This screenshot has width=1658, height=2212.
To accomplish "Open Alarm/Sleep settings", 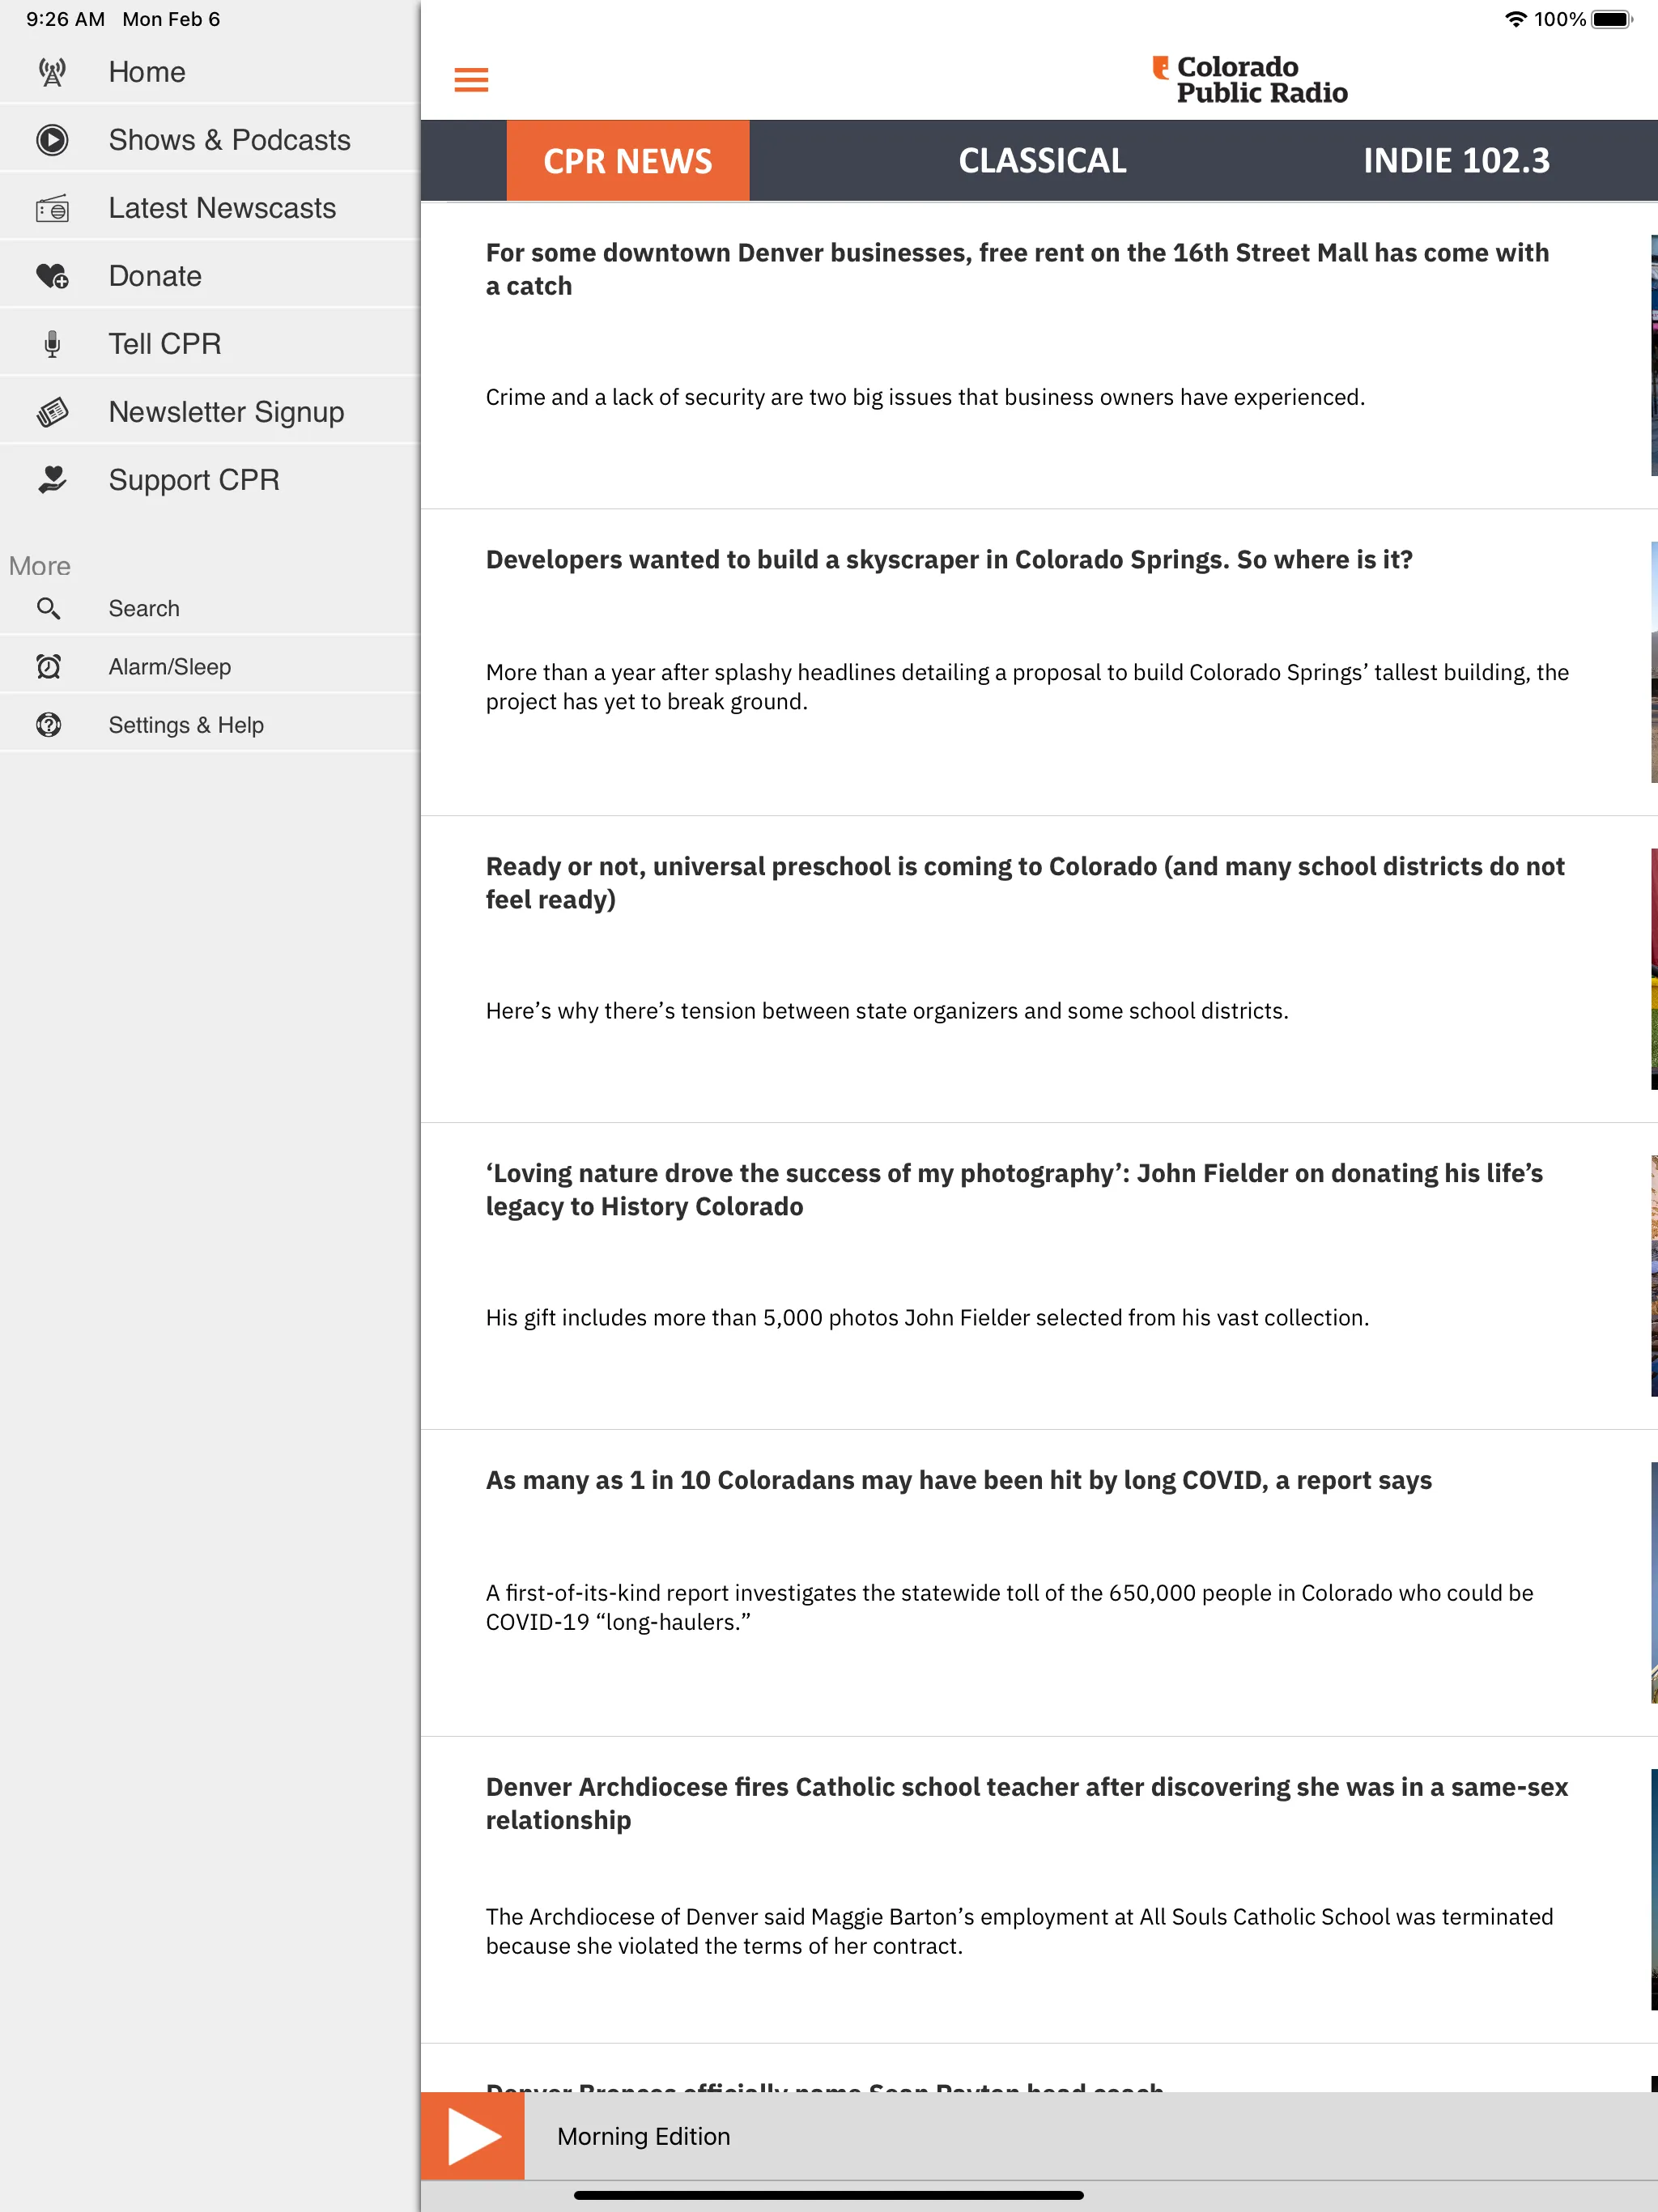I will coord(210,666).
